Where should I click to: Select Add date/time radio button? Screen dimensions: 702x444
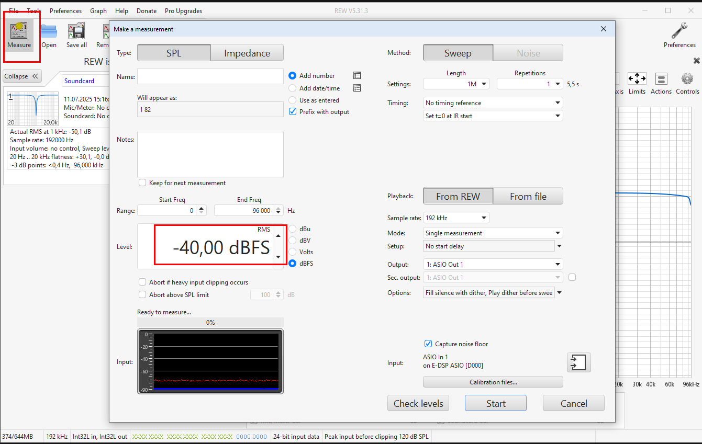coord(293,88)
